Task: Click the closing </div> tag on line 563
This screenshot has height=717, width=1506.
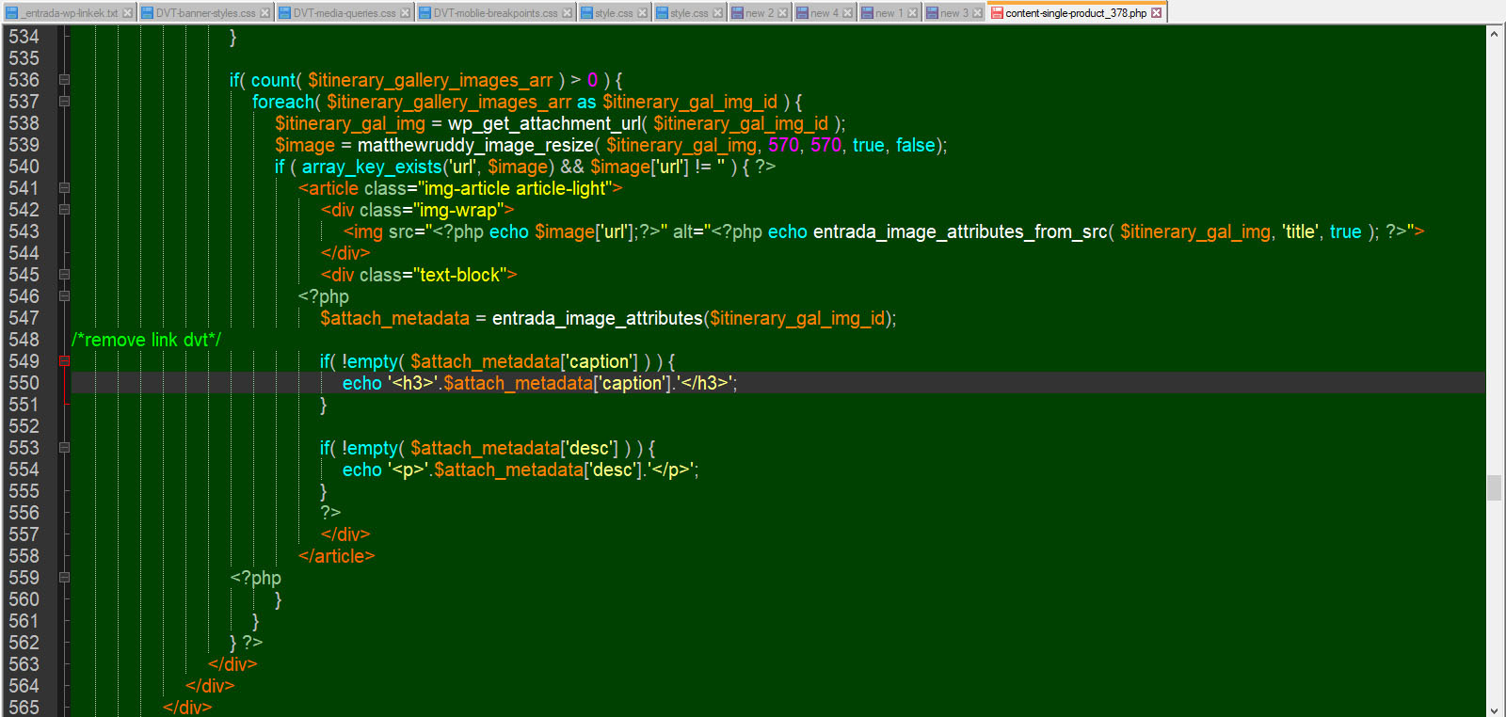Action: [232, 664]
